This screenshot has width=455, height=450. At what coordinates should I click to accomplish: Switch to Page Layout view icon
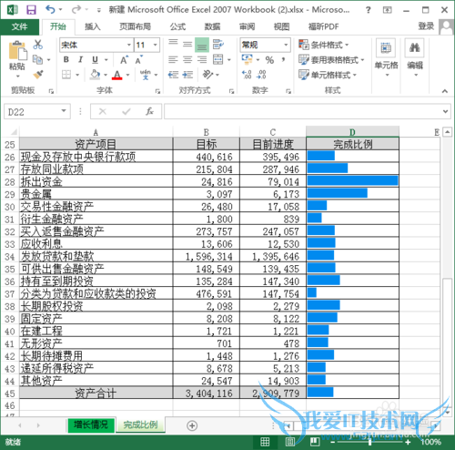coord(290,442)
